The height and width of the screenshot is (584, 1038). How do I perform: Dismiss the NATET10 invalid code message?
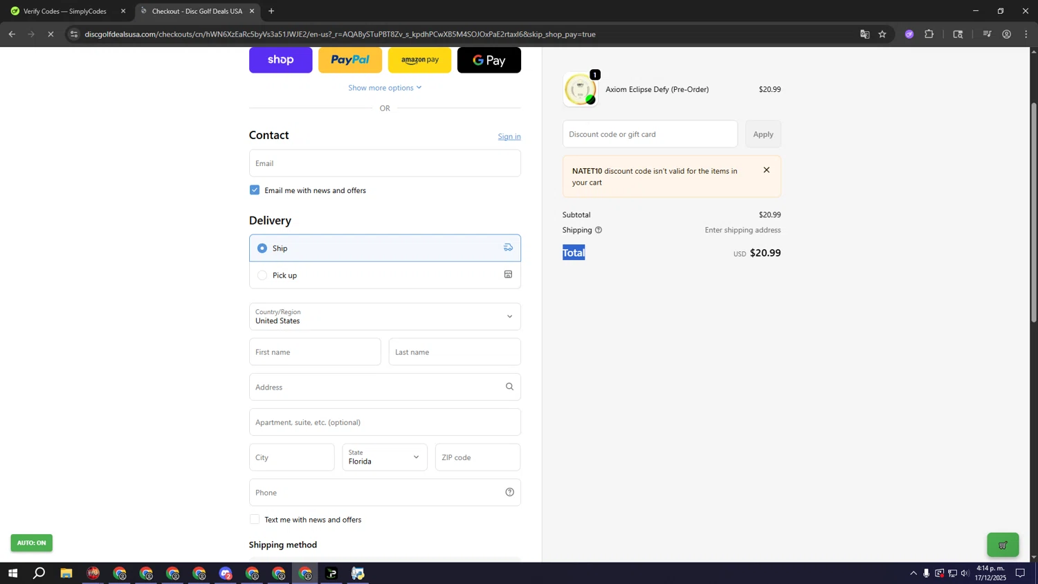tap(766, 170)
